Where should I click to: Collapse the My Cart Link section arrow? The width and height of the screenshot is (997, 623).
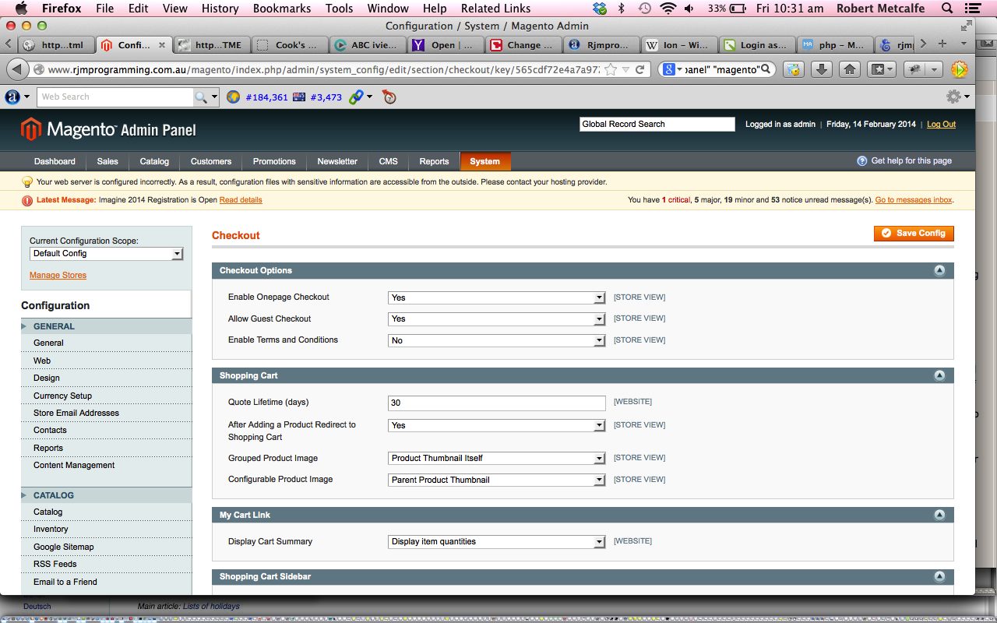pyautogui.click(x=939, y=515)
